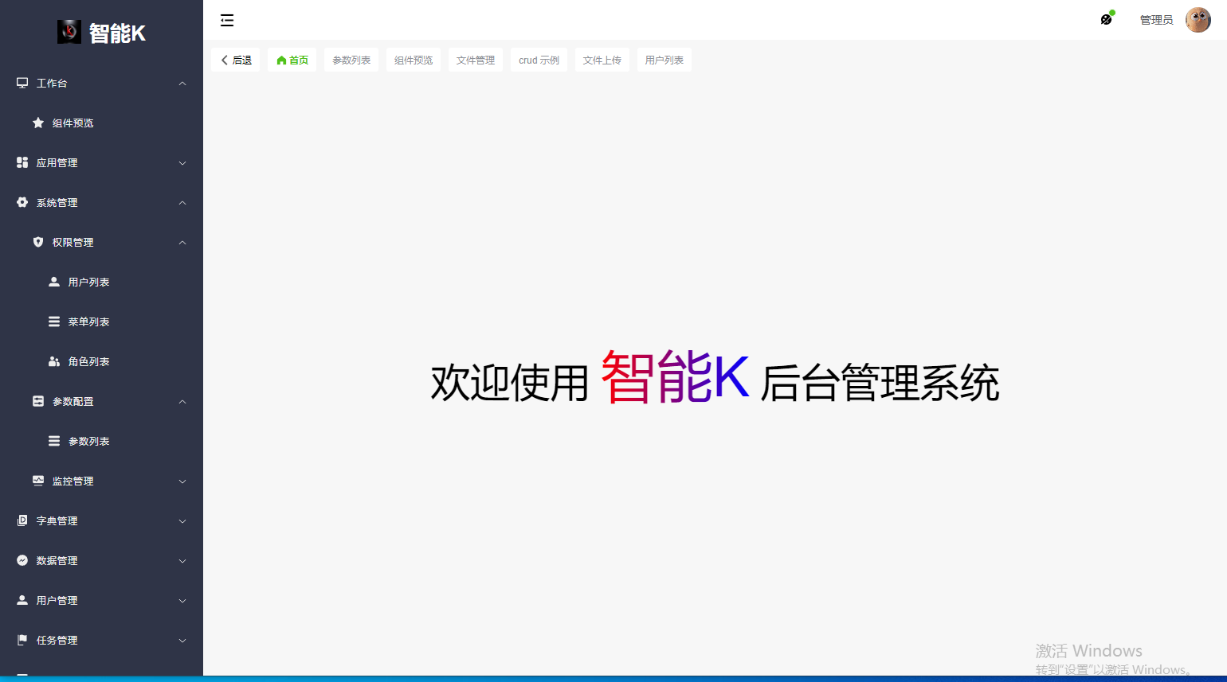Viewport: 1227px width, 682px height.
Task: Expand the 应用管理 menu chevron
Action: click(182, 162)
